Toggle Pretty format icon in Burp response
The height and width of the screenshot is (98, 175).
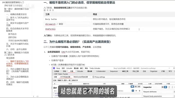(x=133, y=91)
